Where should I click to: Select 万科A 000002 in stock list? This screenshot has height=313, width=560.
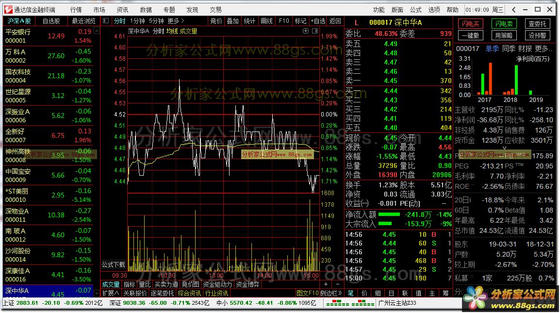[x=48, y=56]
